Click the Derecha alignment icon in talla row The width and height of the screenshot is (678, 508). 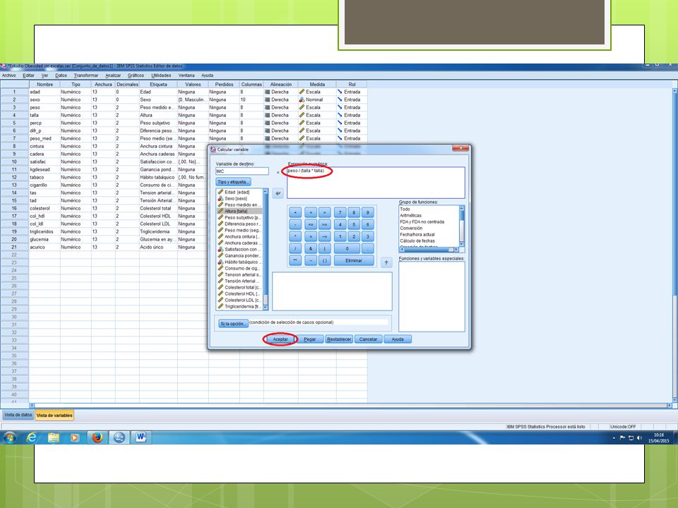pos(267,115)
